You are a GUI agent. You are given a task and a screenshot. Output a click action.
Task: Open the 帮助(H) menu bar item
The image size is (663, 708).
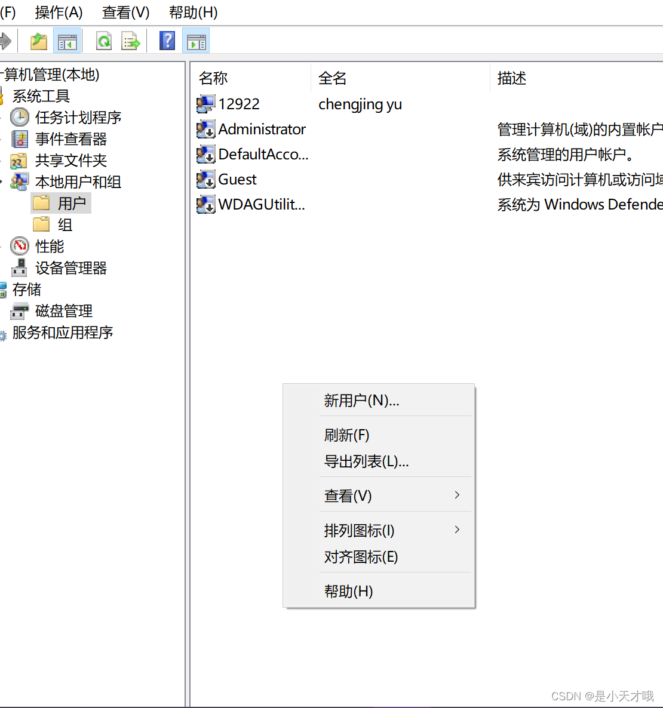pyautogui.click(x=192, y=13)
